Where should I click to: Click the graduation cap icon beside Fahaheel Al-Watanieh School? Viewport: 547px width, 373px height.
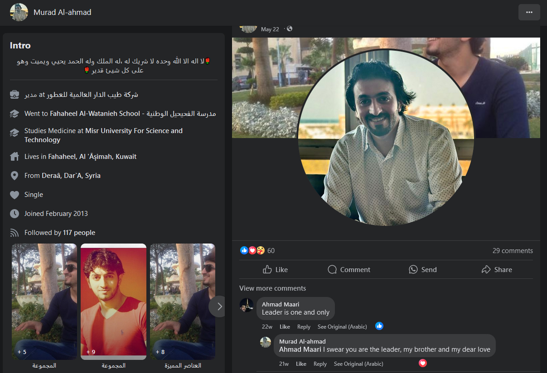point(15,114)
